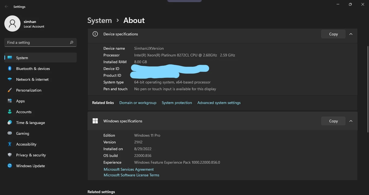This screenshot has width=369, height=195.
Task: Click the Privacy shield icon
Action: click(10, 155)
